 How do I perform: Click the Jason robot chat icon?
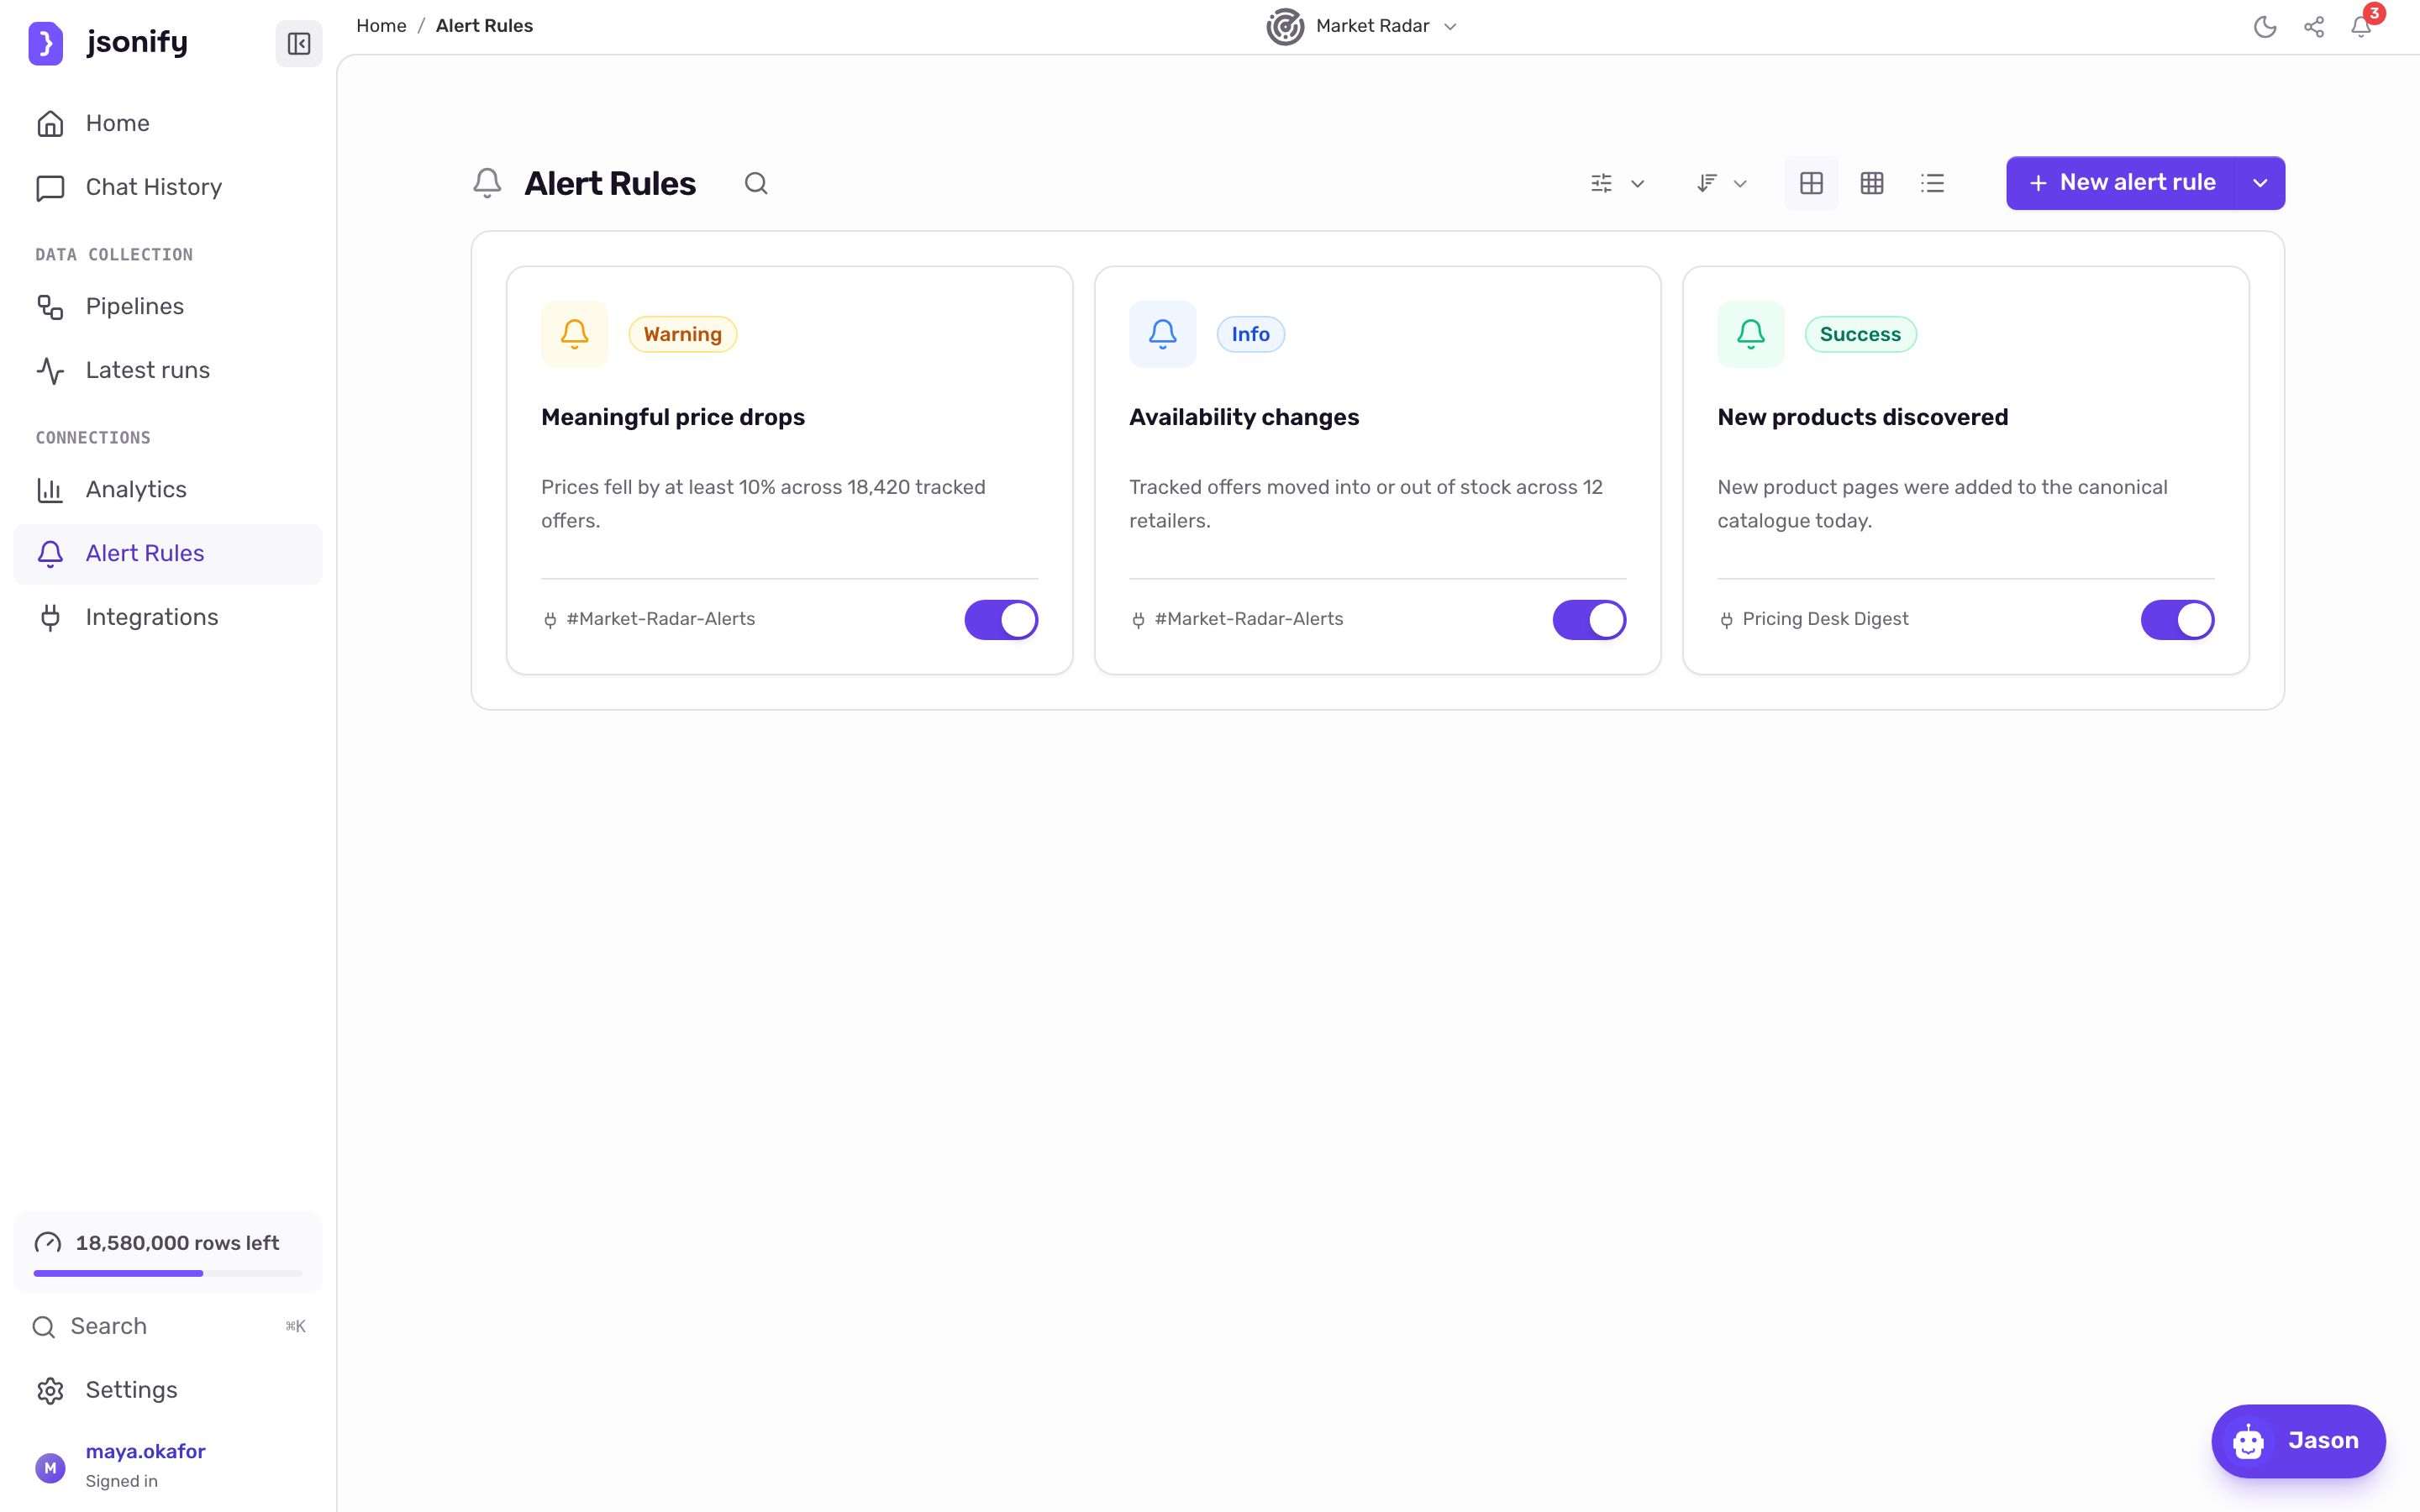[x=2249, y=1441]
